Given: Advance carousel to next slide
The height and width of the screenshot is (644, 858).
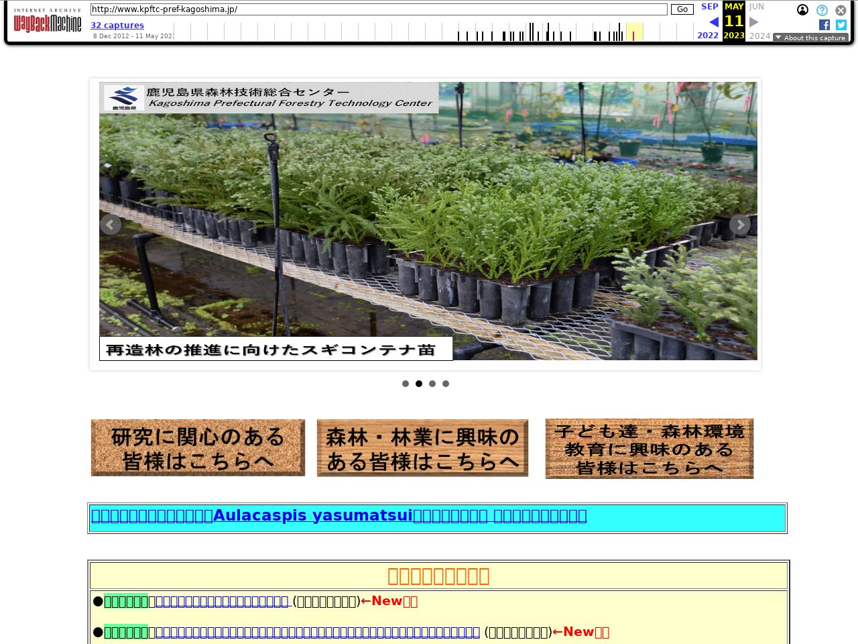Looking at the screenshot, I should pos(739,225).
